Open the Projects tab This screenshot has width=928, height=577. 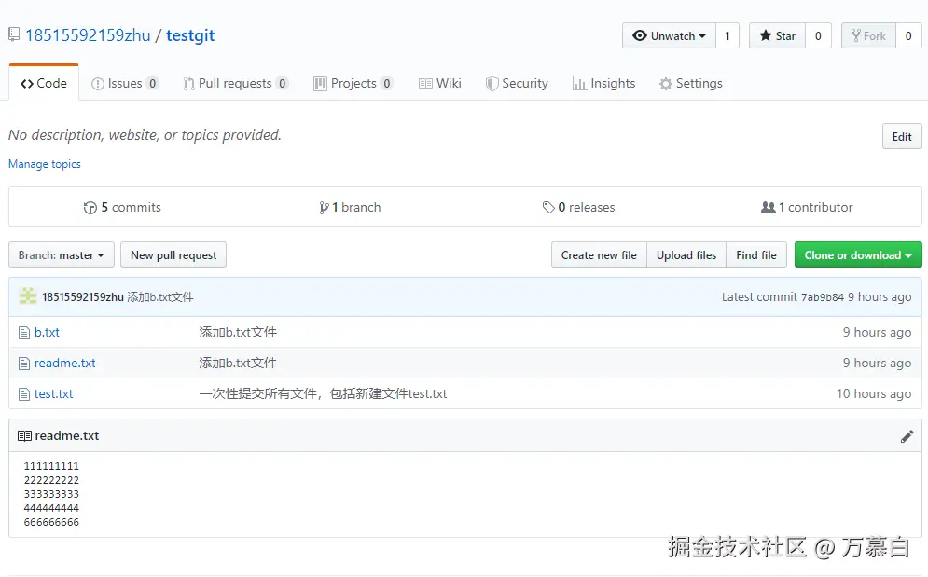(x=353, y=84)
